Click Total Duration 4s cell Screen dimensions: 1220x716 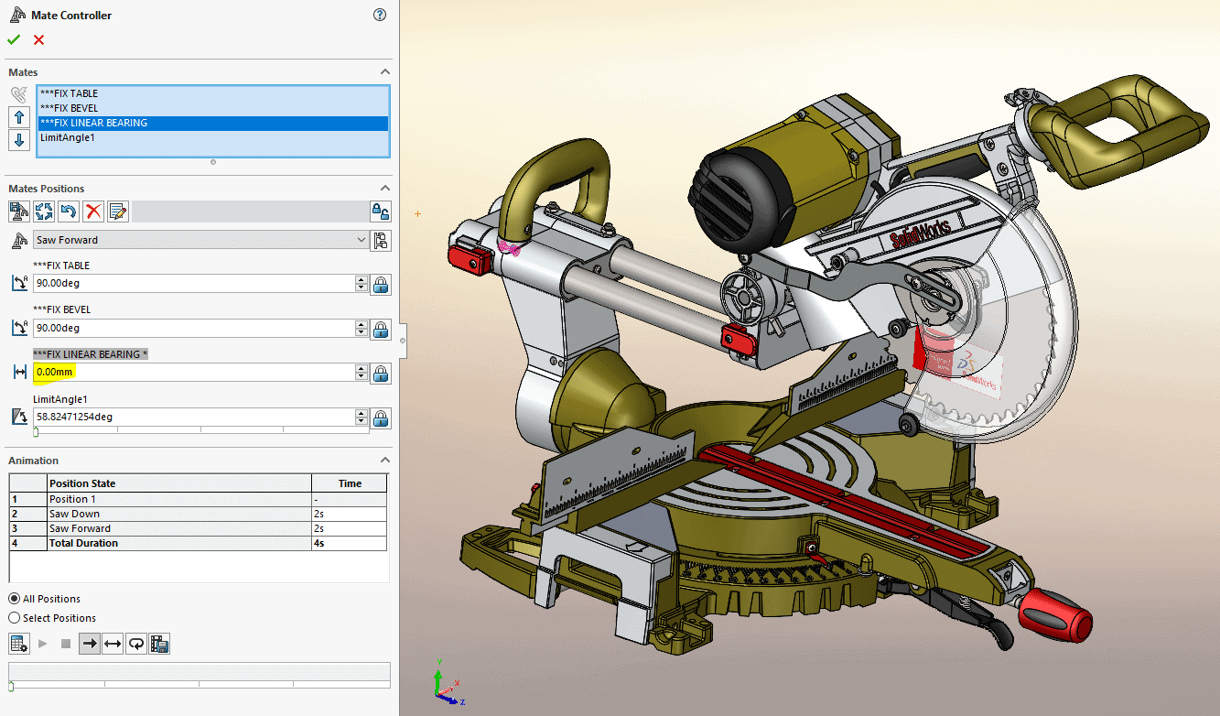coord(350,543)
